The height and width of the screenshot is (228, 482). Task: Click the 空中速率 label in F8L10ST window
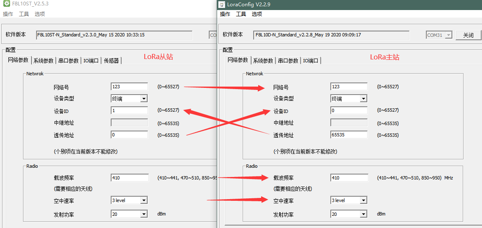click(x=64, y=201)
